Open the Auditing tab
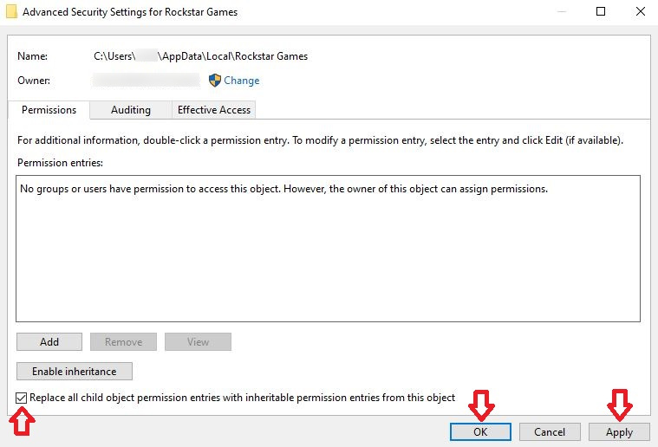This screenshot has height=447, width=658. (x=131, y=110)
